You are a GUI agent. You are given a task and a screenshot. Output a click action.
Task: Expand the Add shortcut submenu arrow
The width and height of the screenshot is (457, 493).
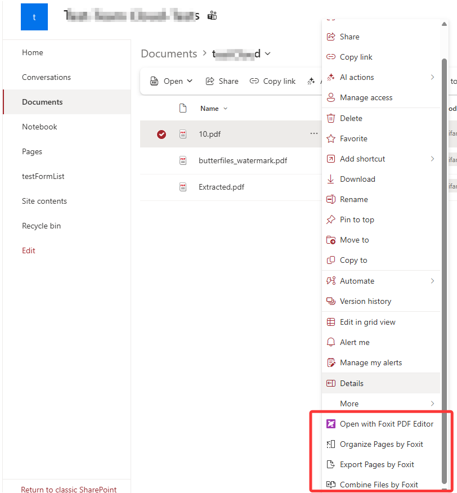tap(432, 159)
